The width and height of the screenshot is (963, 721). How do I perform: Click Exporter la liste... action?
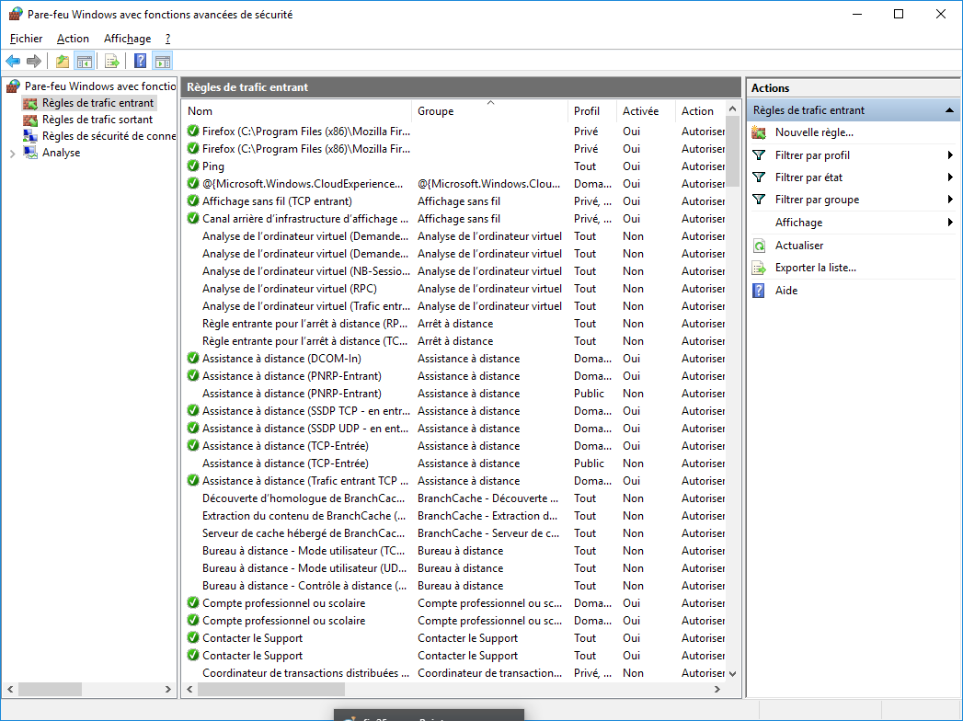click(x=815, y=268)
